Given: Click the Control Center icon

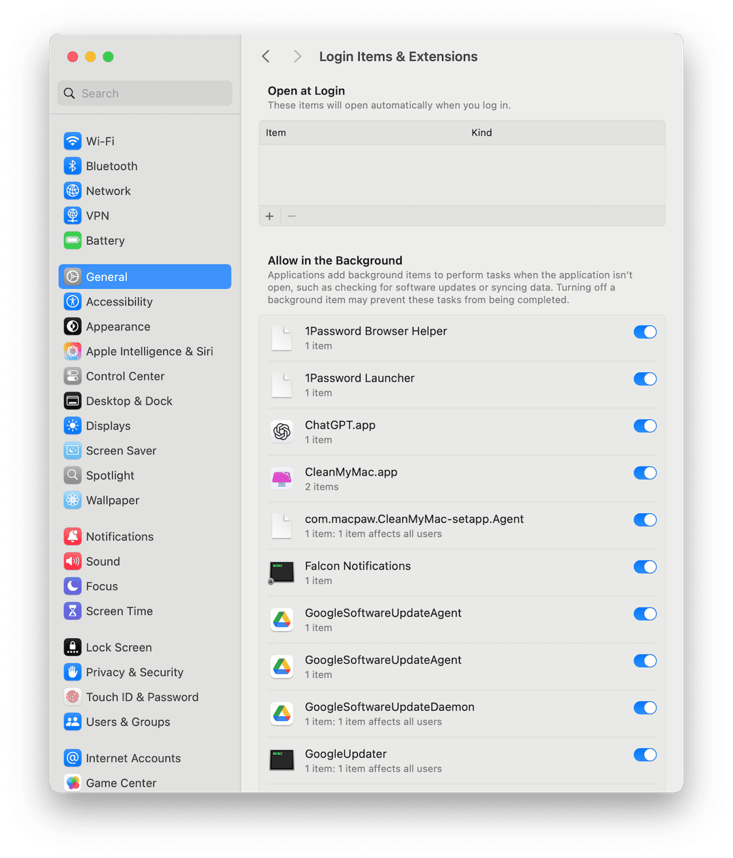Looking at the screenshot, I should click(x=72, y=376).
